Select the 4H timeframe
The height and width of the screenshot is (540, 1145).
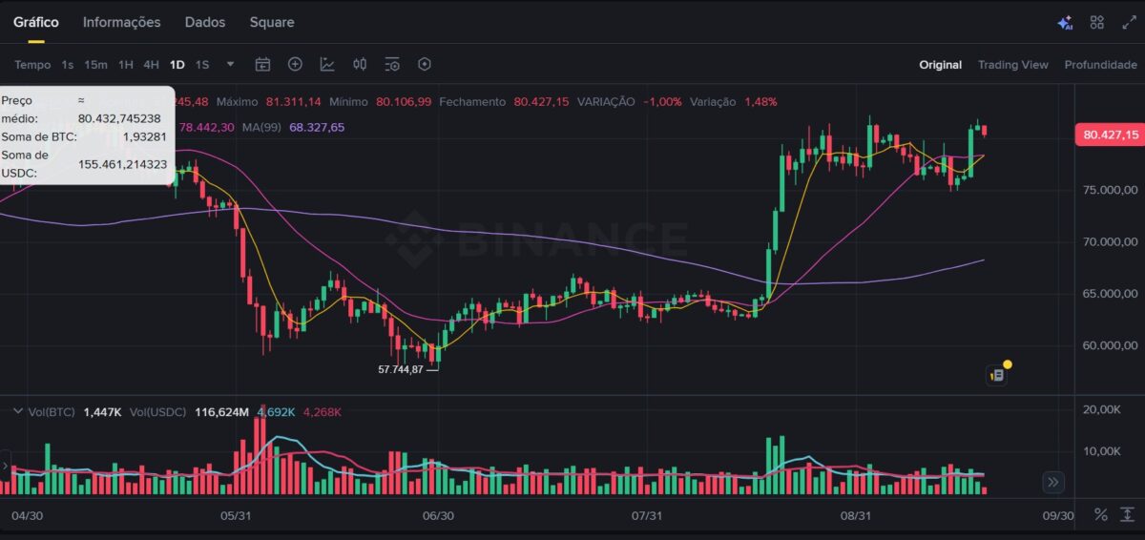[x=151, y=65]
